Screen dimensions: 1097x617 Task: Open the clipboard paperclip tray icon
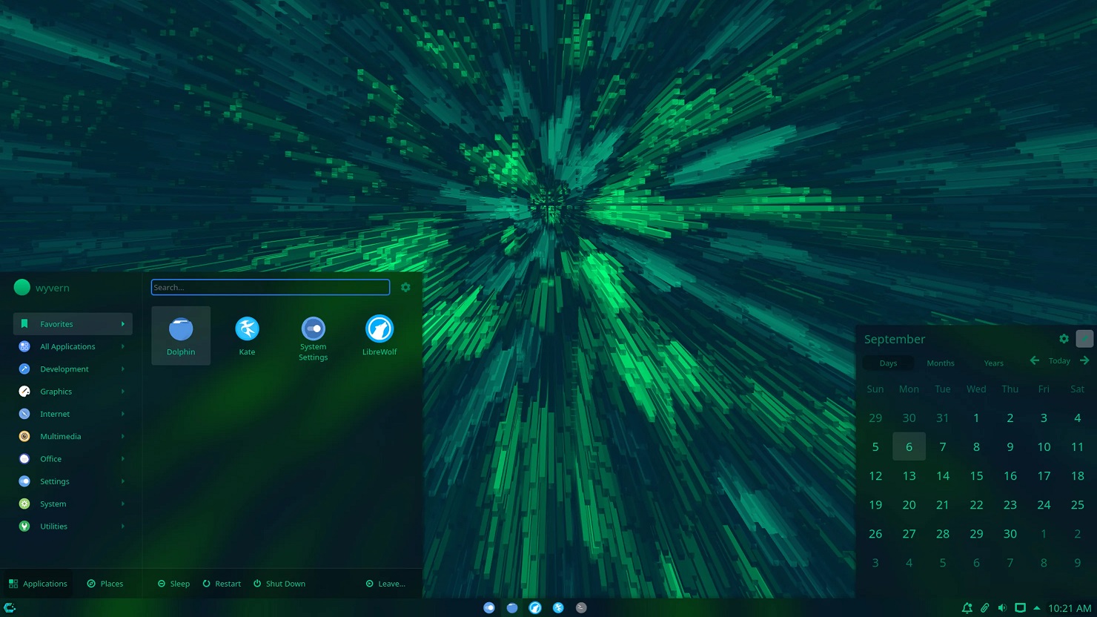click(x=984, y=608)
